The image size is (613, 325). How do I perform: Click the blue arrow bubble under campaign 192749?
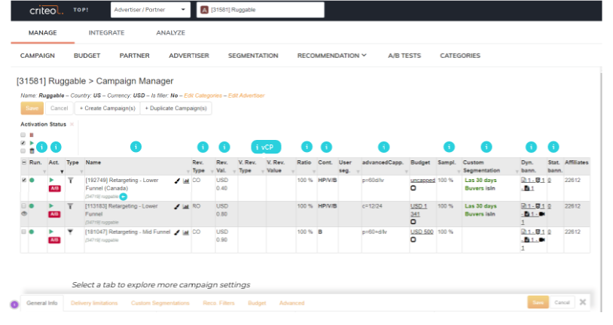124,196
